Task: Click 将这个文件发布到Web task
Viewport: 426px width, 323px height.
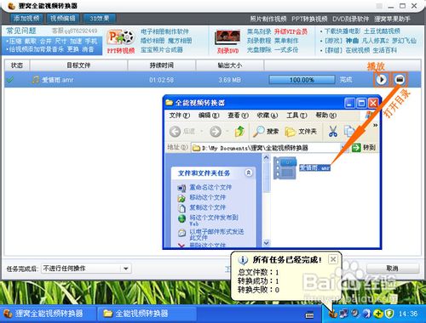Action: (x=214, y=220)
